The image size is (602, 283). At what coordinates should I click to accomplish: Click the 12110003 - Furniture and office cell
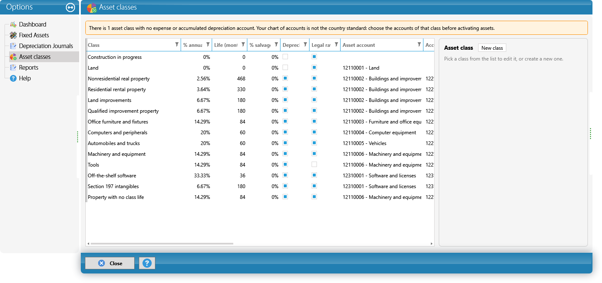382,121
